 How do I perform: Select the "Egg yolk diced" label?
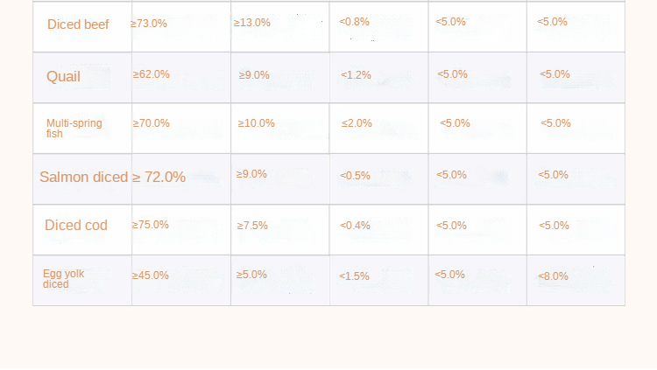coord(64,279)
